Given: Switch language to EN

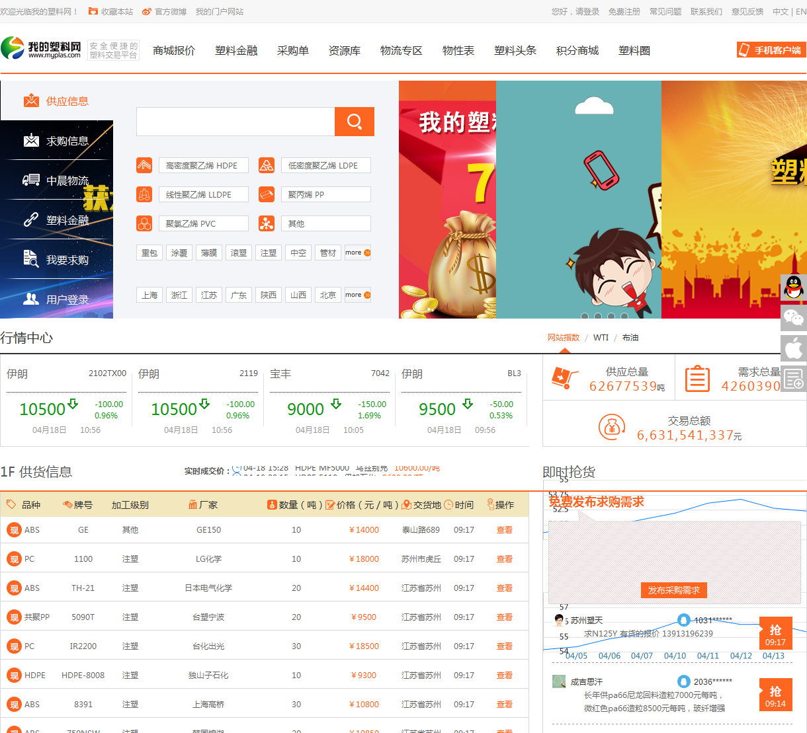Looking at the screenshot, I should (x=801, y=12).
